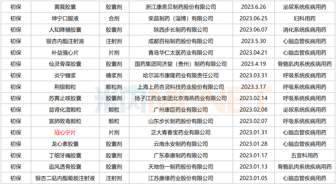Click date 2023.4.19
336x184 pixels.
[254, 64]
